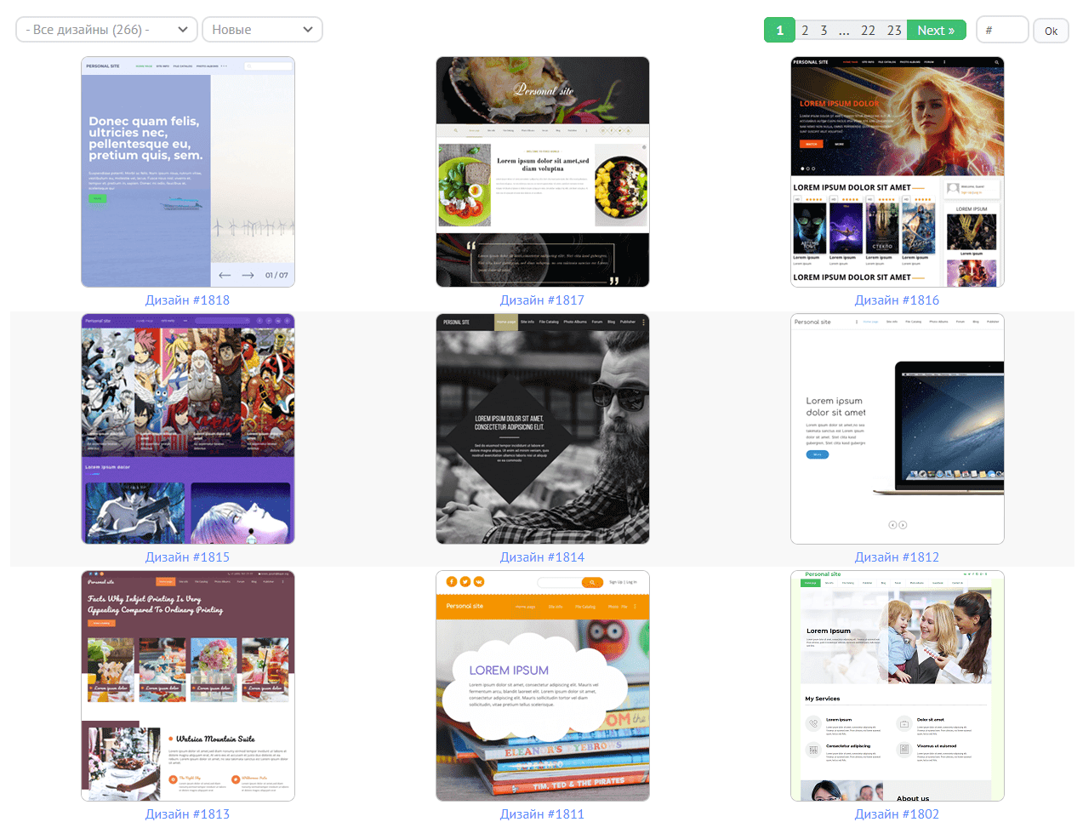Focus the page number input field

1001,31
